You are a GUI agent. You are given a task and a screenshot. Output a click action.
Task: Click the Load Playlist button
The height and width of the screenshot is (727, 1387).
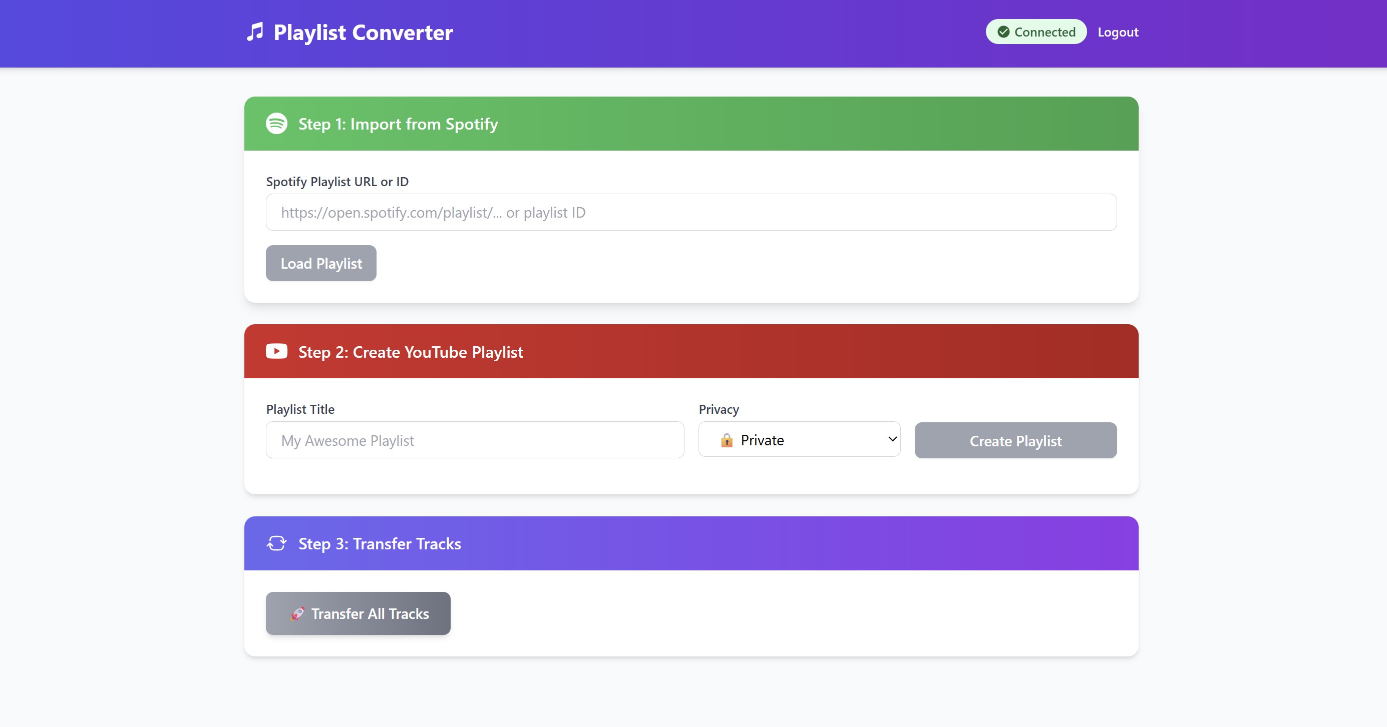(x=321, y=263)
